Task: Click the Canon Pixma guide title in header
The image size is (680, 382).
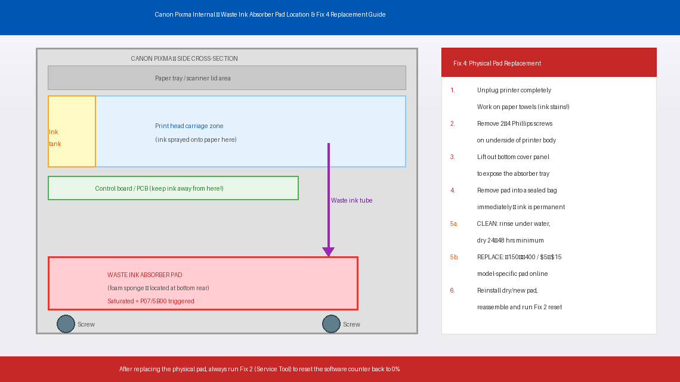Action: tap(270, 14)
